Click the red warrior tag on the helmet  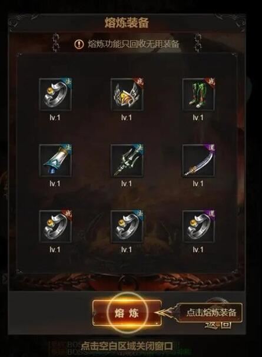point(139,82)
